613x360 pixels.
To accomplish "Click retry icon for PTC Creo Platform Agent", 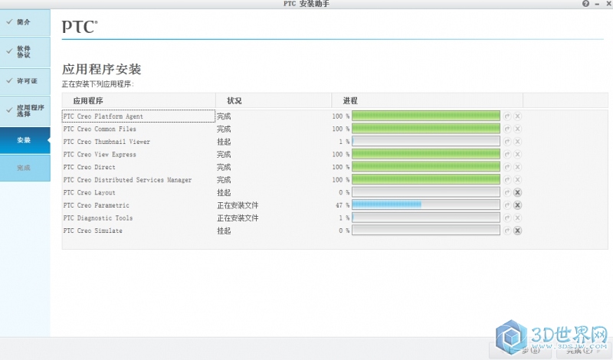I will [507, 116].
